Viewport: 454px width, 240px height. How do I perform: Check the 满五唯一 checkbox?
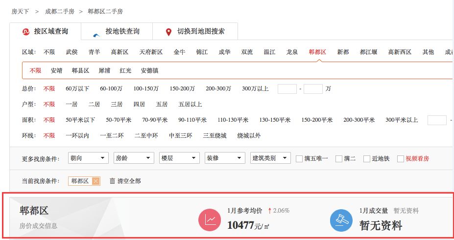(299, 158)
